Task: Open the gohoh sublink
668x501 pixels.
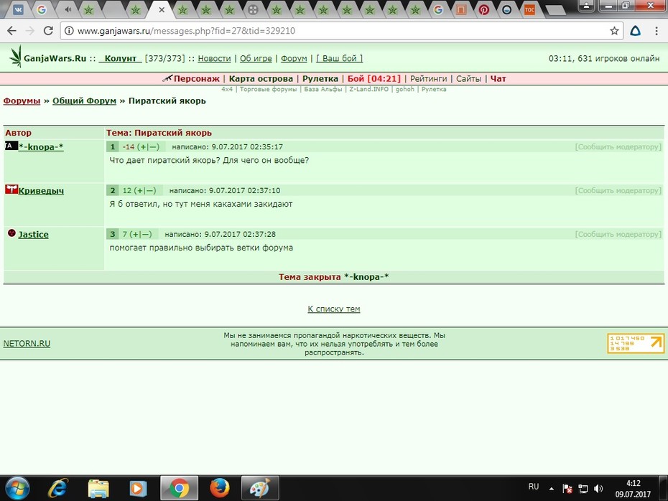Action: [404, 89]
